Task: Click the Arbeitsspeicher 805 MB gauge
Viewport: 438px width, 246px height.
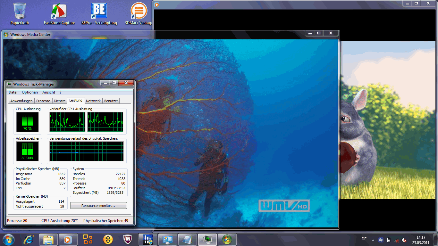Action: (27, 152)
